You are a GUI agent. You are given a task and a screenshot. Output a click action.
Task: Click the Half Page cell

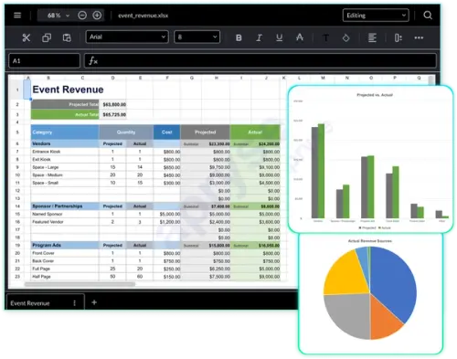(x=65, y=277)
